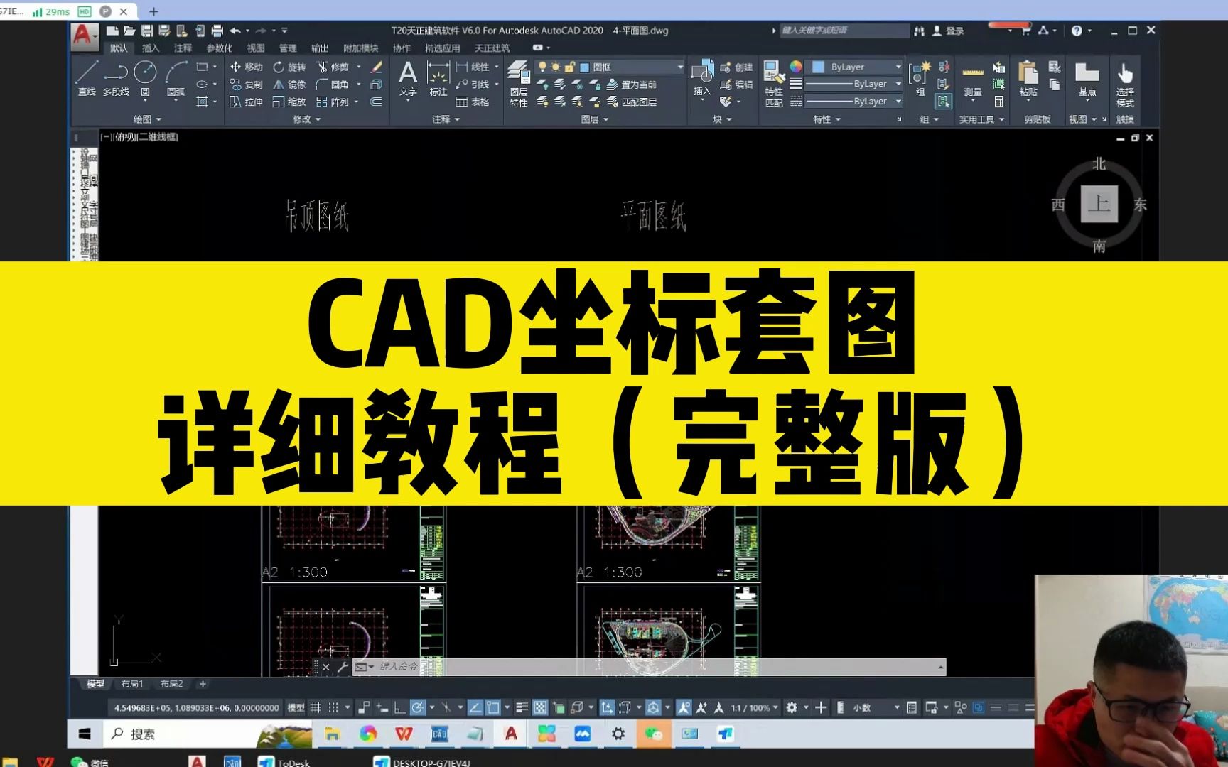Toggle lineweight display in status bar

pos(522,707)
